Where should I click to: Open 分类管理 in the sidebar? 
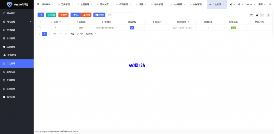point(17,38)
